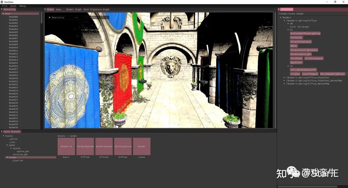The image size is (348, 188).
Task: Click the Inspector panel's triangle menu icon
Action: coord(279,9)
